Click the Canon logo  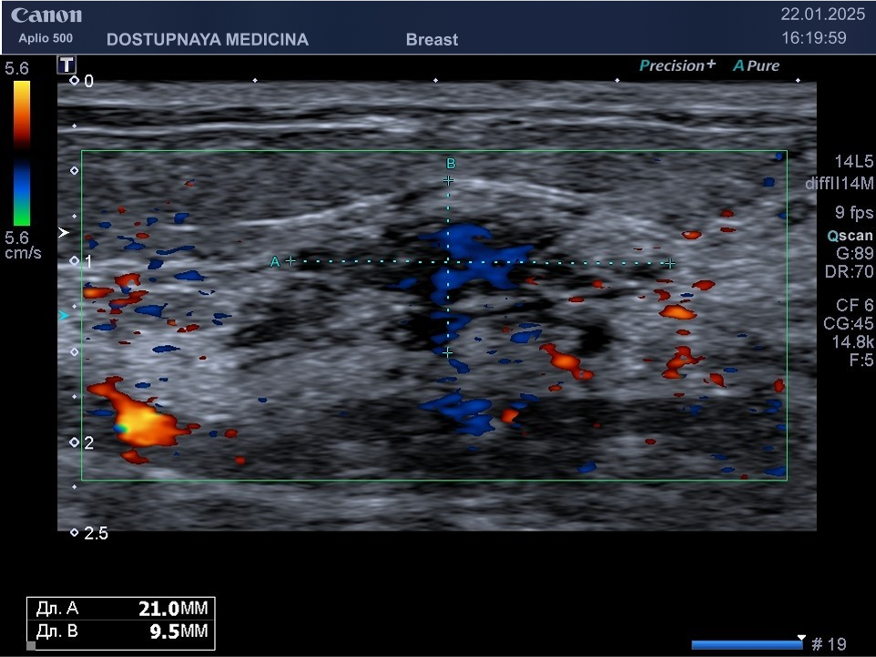[x=46, y=15]
